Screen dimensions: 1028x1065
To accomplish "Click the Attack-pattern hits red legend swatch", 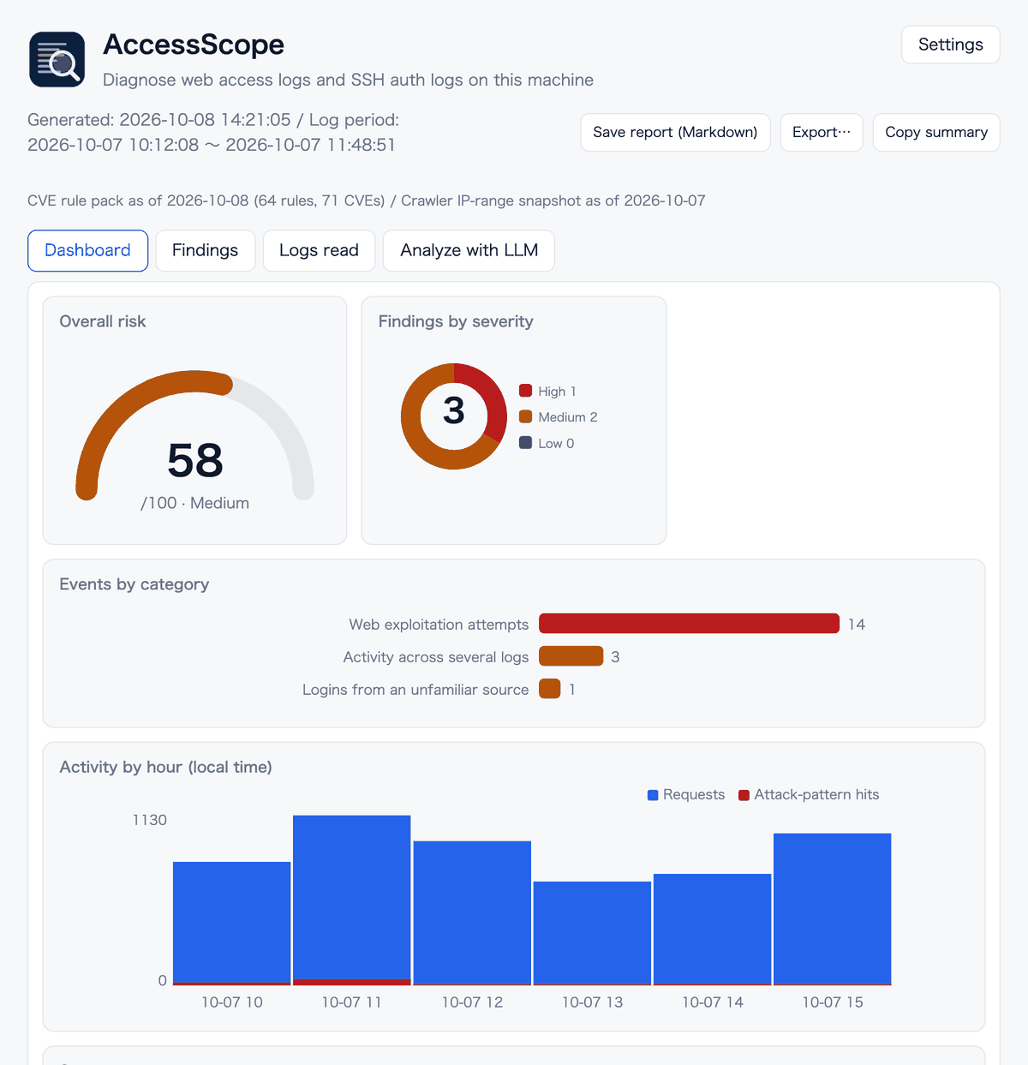I will (x=744, y=795).
